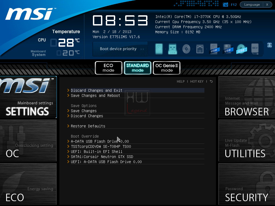Image resolution: width=275 pixels, height=206 pixels.
Task: Click the Save Options heading
Action: pyautogui.click(x=84, y=106)
